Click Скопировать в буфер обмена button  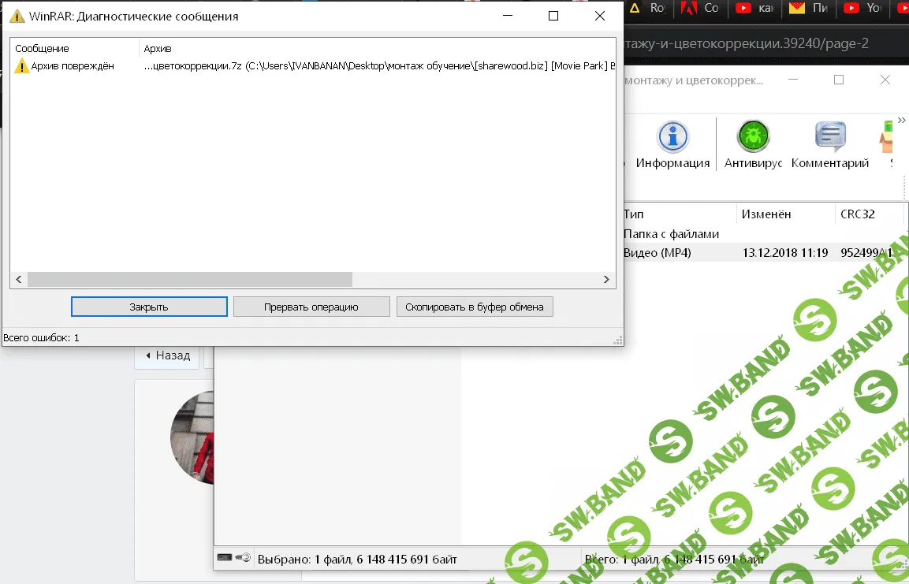(475, 307)
